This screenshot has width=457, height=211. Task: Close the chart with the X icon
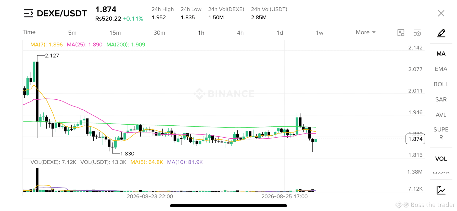[x=441, y=13]
